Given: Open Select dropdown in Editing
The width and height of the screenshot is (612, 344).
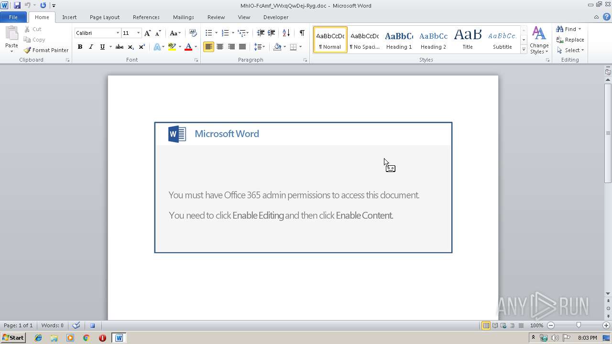Looking at the screenshot, I should pos(570,50).
